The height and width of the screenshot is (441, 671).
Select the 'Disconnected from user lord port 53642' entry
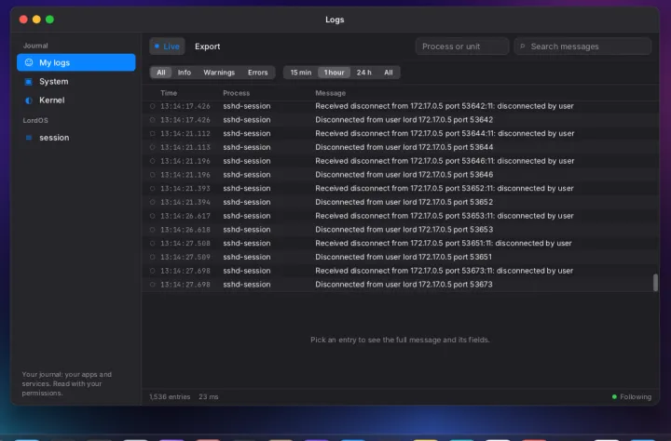coord(400,120)
